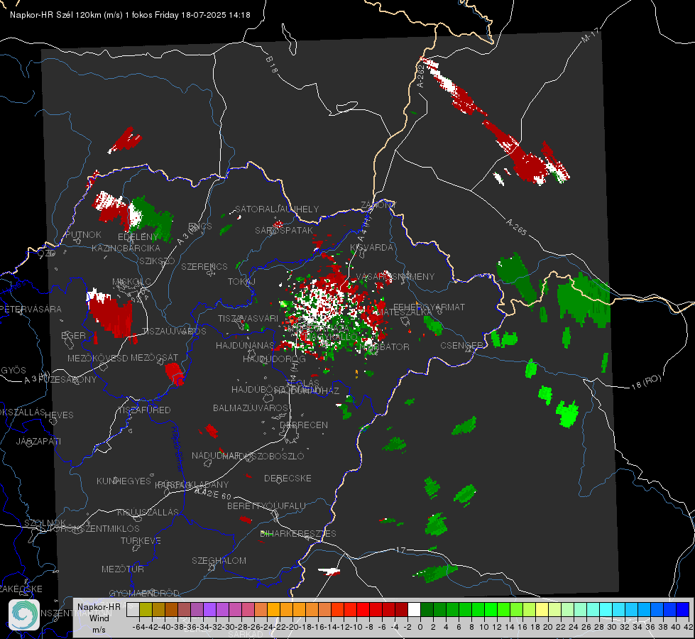
Task: Click the dark blue 42 m/s legend swatch
Action: (x=683, y=610)
